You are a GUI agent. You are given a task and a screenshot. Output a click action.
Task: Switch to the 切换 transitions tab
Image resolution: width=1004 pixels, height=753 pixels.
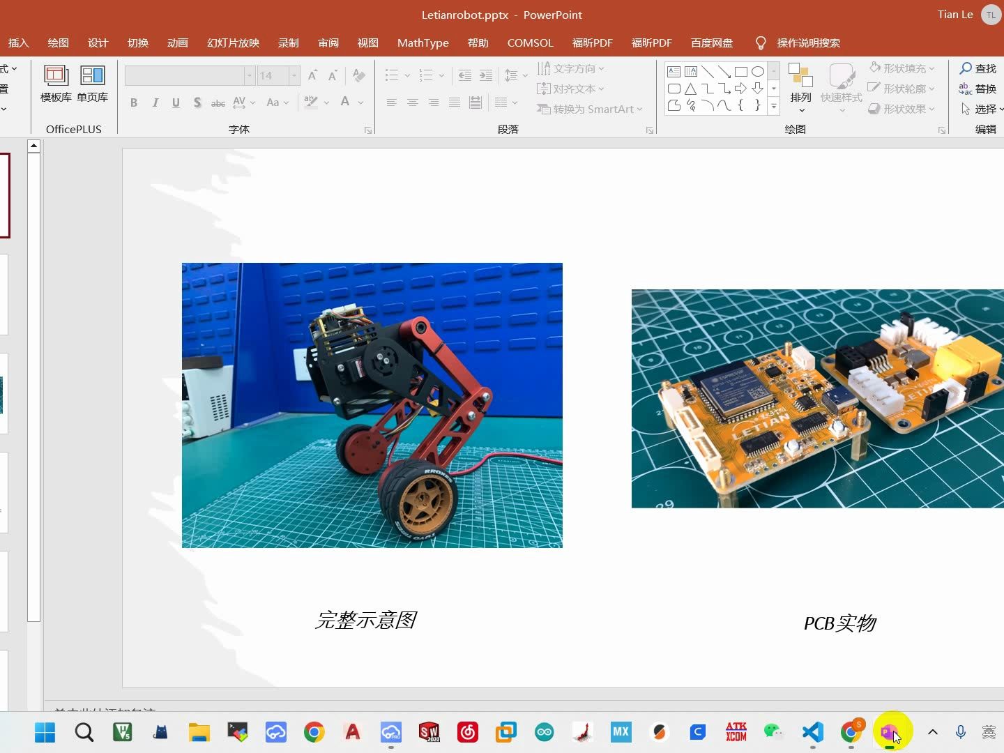pyautogui.click(x=138, y=43)
